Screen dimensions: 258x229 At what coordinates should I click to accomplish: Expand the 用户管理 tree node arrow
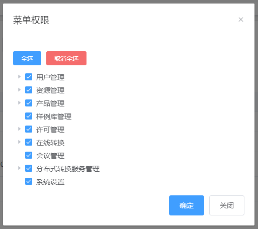tap(20, 77)
